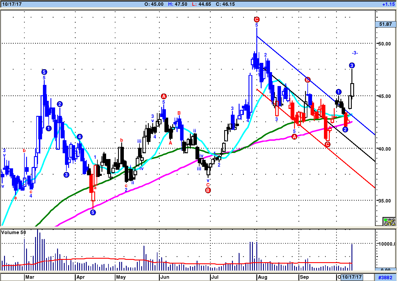Click the 10/17/17 date tag on time axis
Image resolution: width=406 pixels, height=281 pixels.
tap(352, 277)
